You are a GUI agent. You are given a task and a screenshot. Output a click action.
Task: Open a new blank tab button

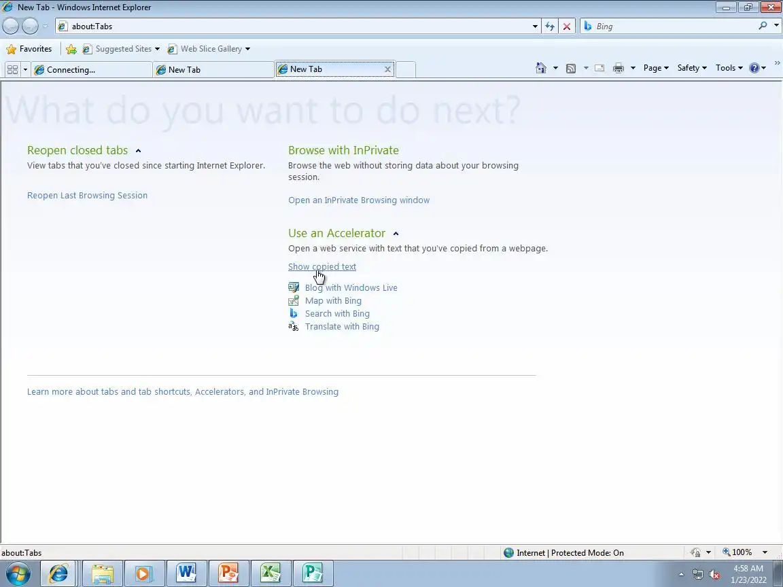[x=406, y=70]
